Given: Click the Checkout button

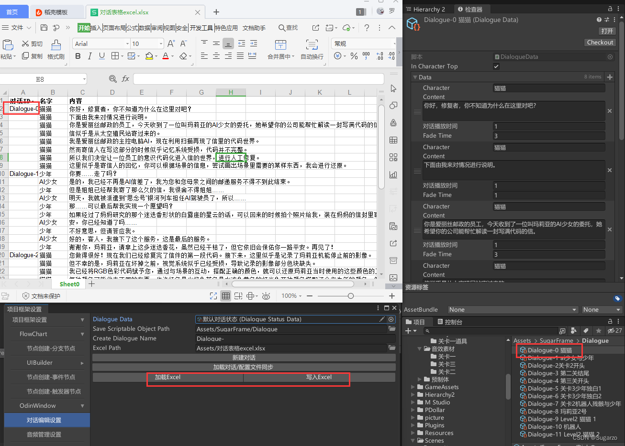Looking at the screenshot, I should click(x=600, y=42).
